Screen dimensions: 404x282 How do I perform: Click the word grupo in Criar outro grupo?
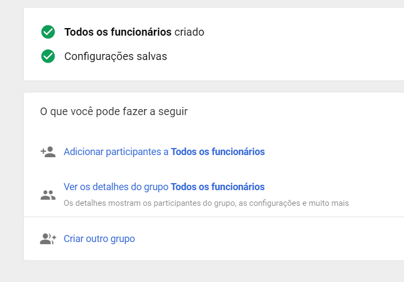coord(123,239)
